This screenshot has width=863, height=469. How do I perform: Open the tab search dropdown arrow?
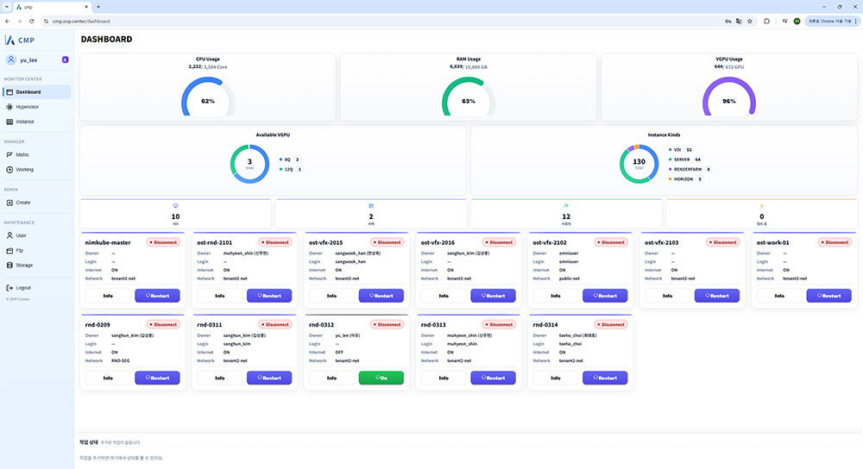click(x=8, y=6)
